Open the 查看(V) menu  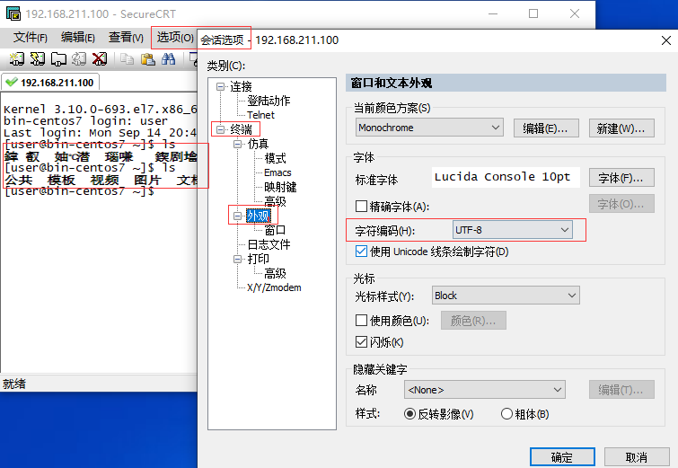126,37
